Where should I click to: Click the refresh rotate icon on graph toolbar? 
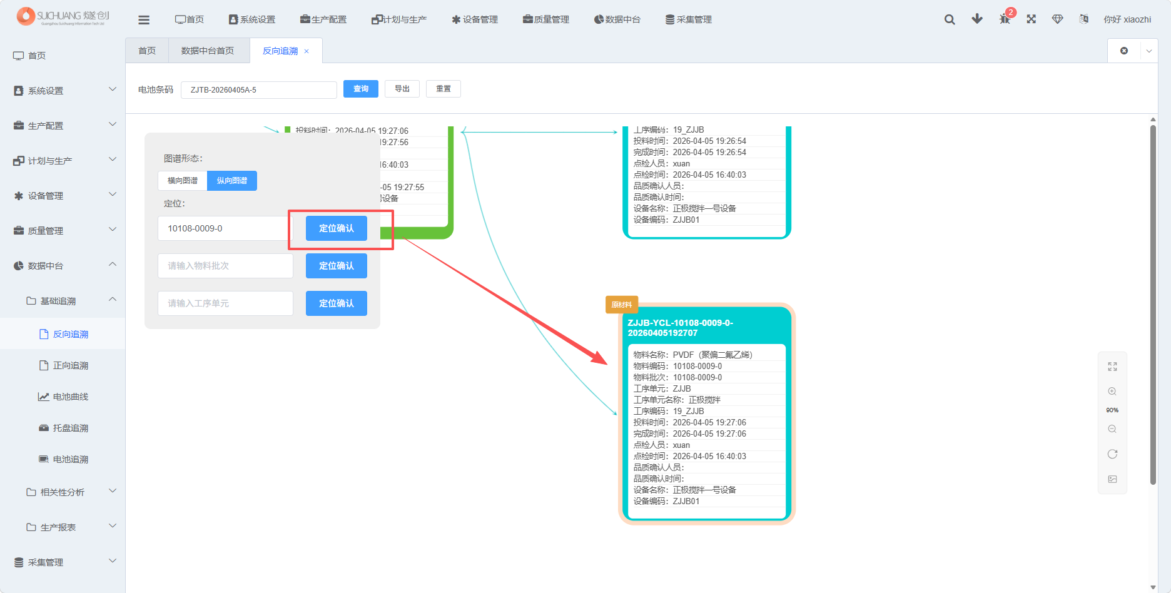1112,454
